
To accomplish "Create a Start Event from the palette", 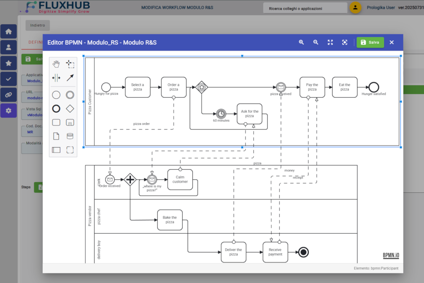I will tap(56, 95).
